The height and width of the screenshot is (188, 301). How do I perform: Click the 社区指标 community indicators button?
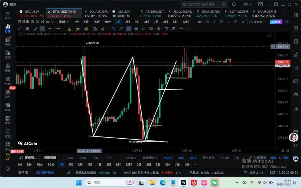click(x=258, y=158)
